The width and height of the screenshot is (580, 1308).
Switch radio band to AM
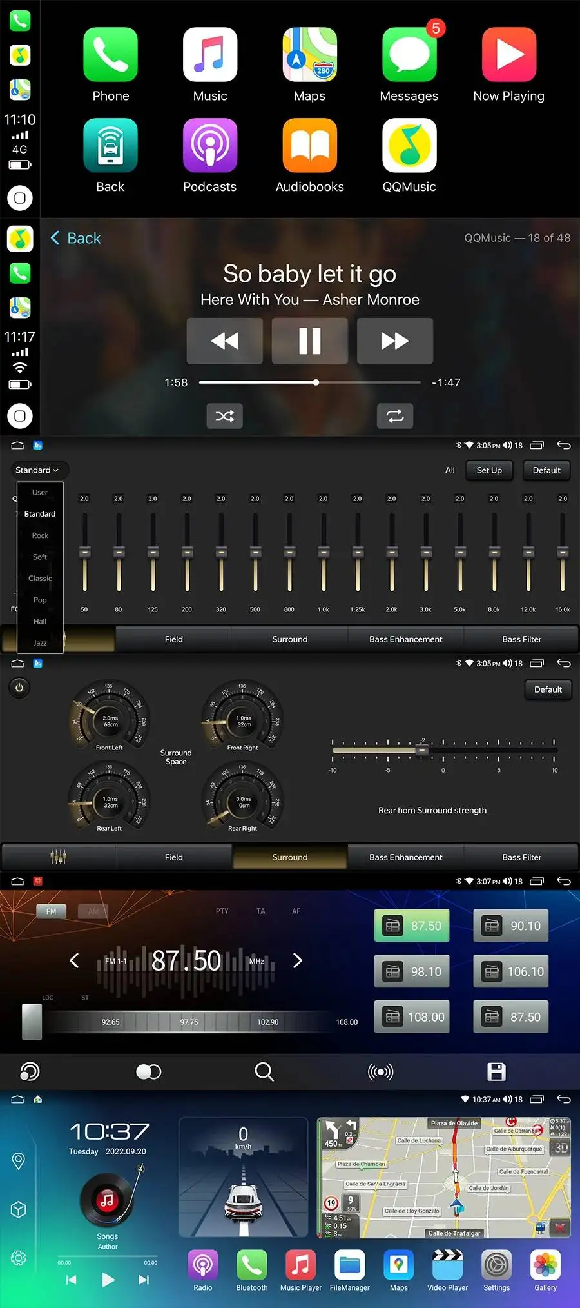(x=93, y=911)
